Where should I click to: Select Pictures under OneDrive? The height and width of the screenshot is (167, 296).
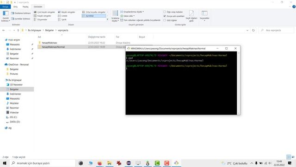pyautogui.click(x=14, y=74)
